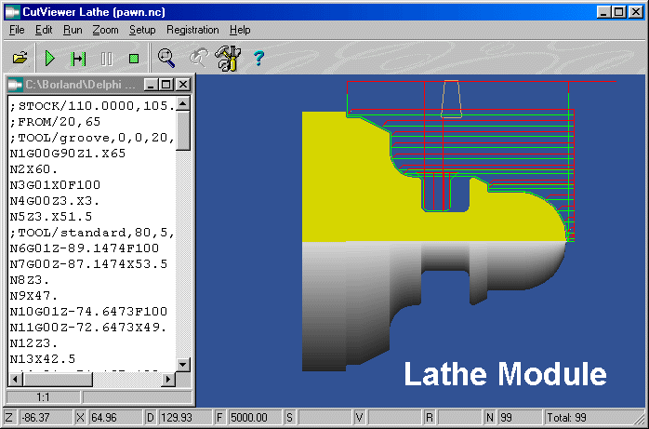This screenshot has width=649, height=429.
Task: Click the X value 64.96 in status bar
Action: pyautogui.click(x=115, y=418)
